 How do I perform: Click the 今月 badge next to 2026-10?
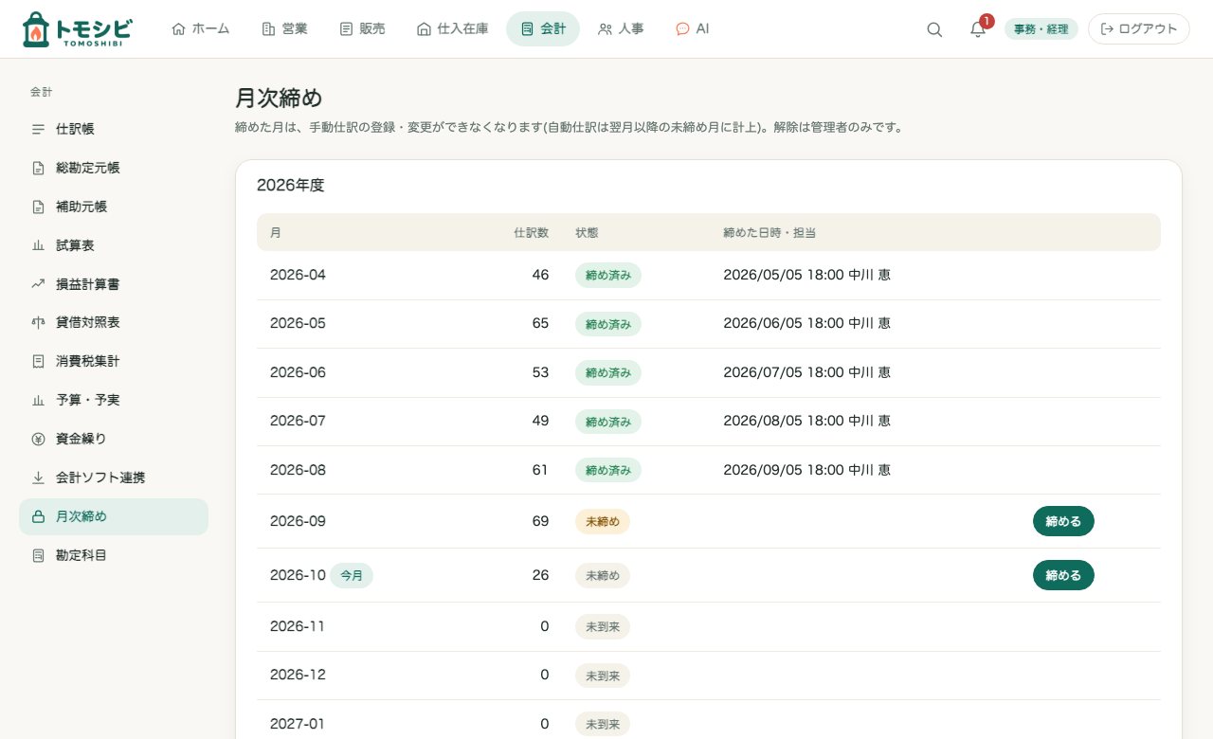(x=352, y=575)
